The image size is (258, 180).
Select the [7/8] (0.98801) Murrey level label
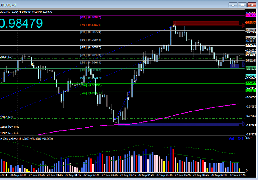pos(91,25)
